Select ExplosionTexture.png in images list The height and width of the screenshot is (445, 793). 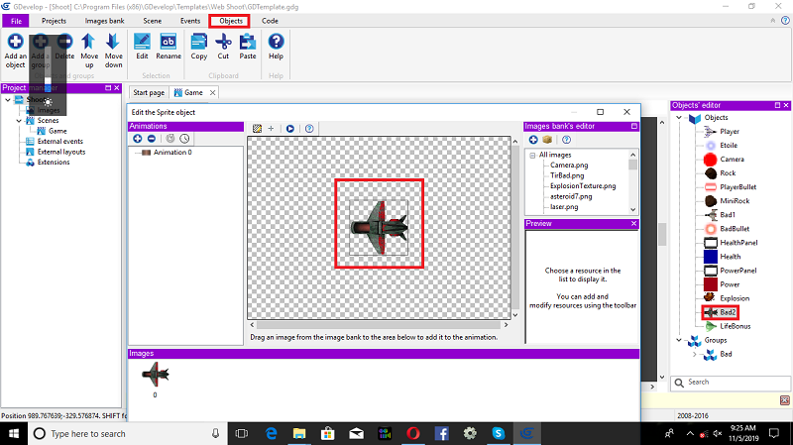point(583,186)
